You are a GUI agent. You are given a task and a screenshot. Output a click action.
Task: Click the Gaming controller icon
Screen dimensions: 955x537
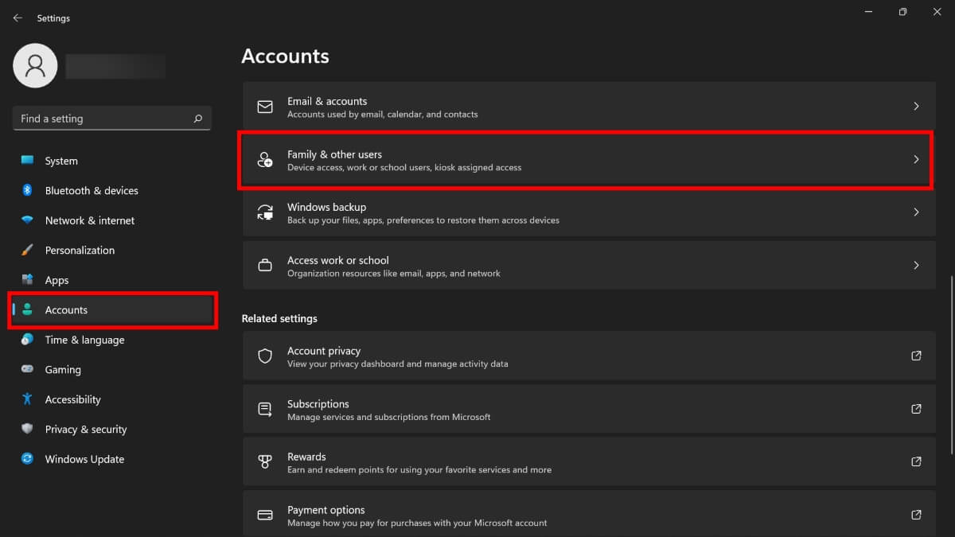point(27,369)
